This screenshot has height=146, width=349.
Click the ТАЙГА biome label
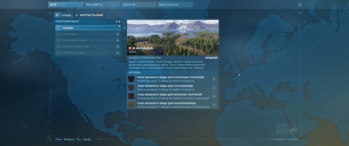pyautogui.click(x=132, y=52)
